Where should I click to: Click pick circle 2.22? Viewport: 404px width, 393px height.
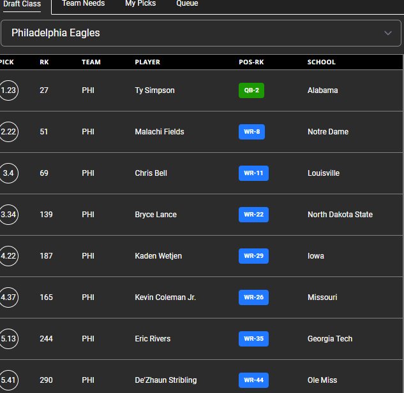tap(8, 132)
